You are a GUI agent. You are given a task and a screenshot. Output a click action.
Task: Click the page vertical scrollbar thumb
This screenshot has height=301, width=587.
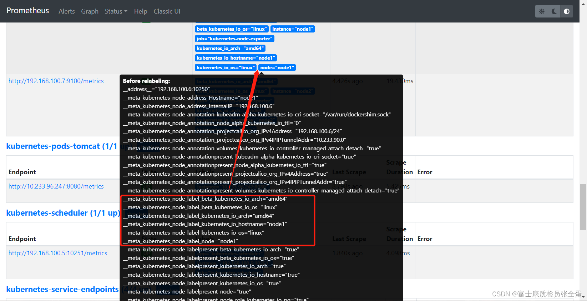(583, 207)
